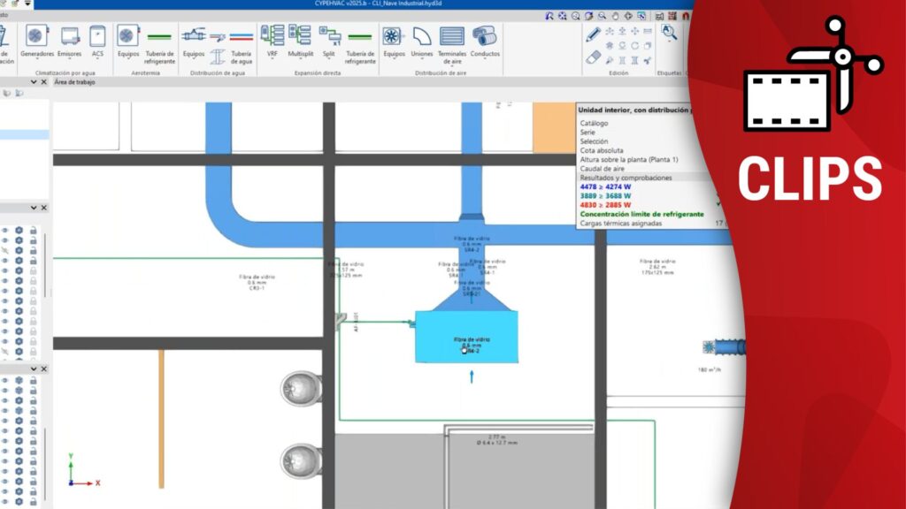The image size is (906, 509).
Task: Select the eraser delete tool
Action: [594, 57]
